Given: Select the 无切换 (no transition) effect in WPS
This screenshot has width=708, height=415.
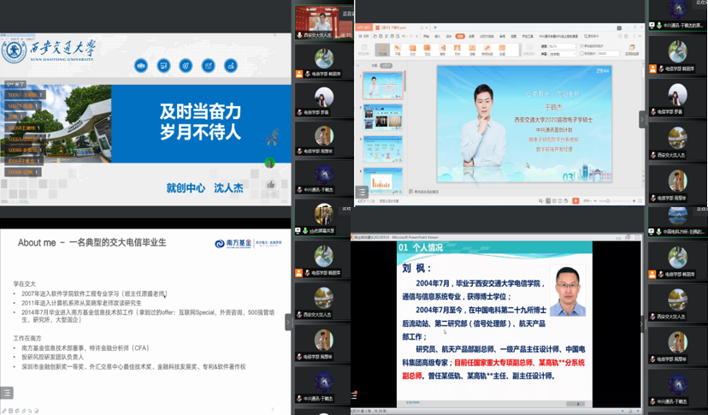Looking at the screenshot, I should click(382, 50).
